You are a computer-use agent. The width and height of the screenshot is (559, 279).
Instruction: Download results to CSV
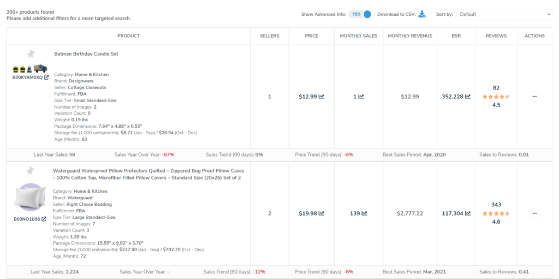click(422, 14)
